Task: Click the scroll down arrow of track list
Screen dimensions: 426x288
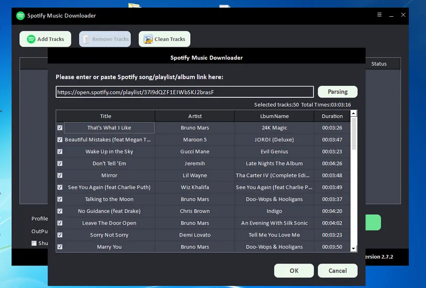Action: point(354,248)
